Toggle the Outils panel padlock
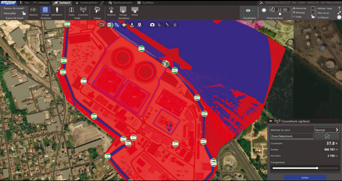The image size is (342, 181). [313, 16]
